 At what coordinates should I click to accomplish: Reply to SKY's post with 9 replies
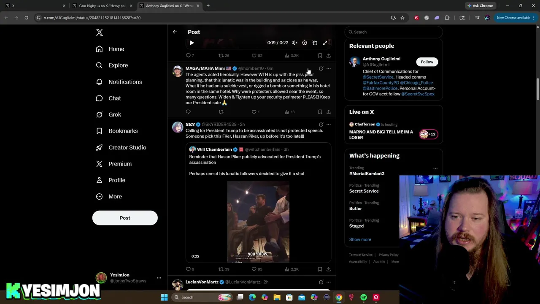point(190,269)
